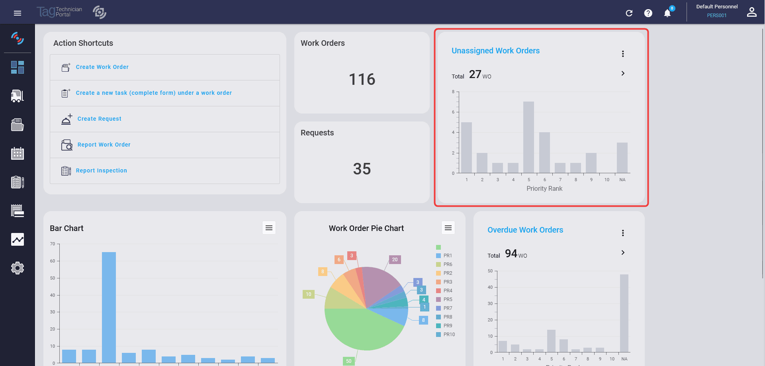Click the Report Work Order magnifier icon

[67, 145]
